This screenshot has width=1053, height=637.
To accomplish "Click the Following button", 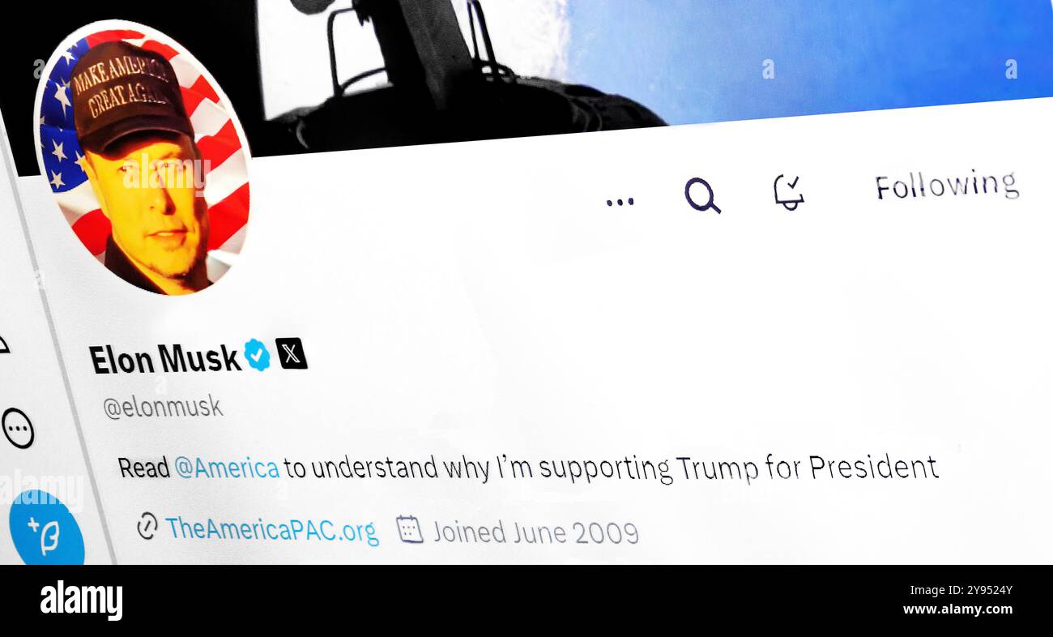I will click(946, 186).
